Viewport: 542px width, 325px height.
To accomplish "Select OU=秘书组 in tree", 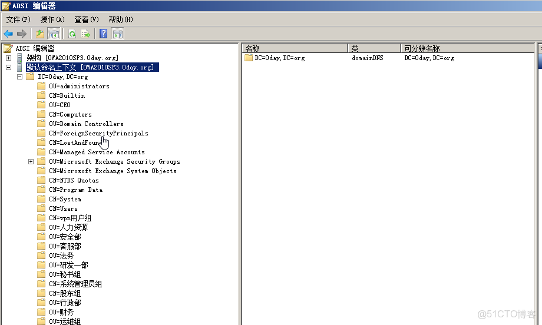I will [65, 274].
